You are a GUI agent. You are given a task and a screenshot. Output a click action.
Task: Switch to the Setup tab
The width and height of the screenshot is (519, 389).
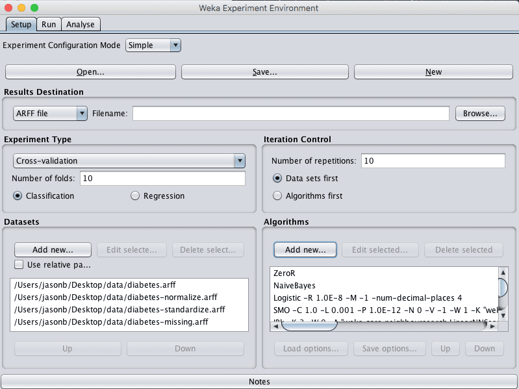point(21,25)
